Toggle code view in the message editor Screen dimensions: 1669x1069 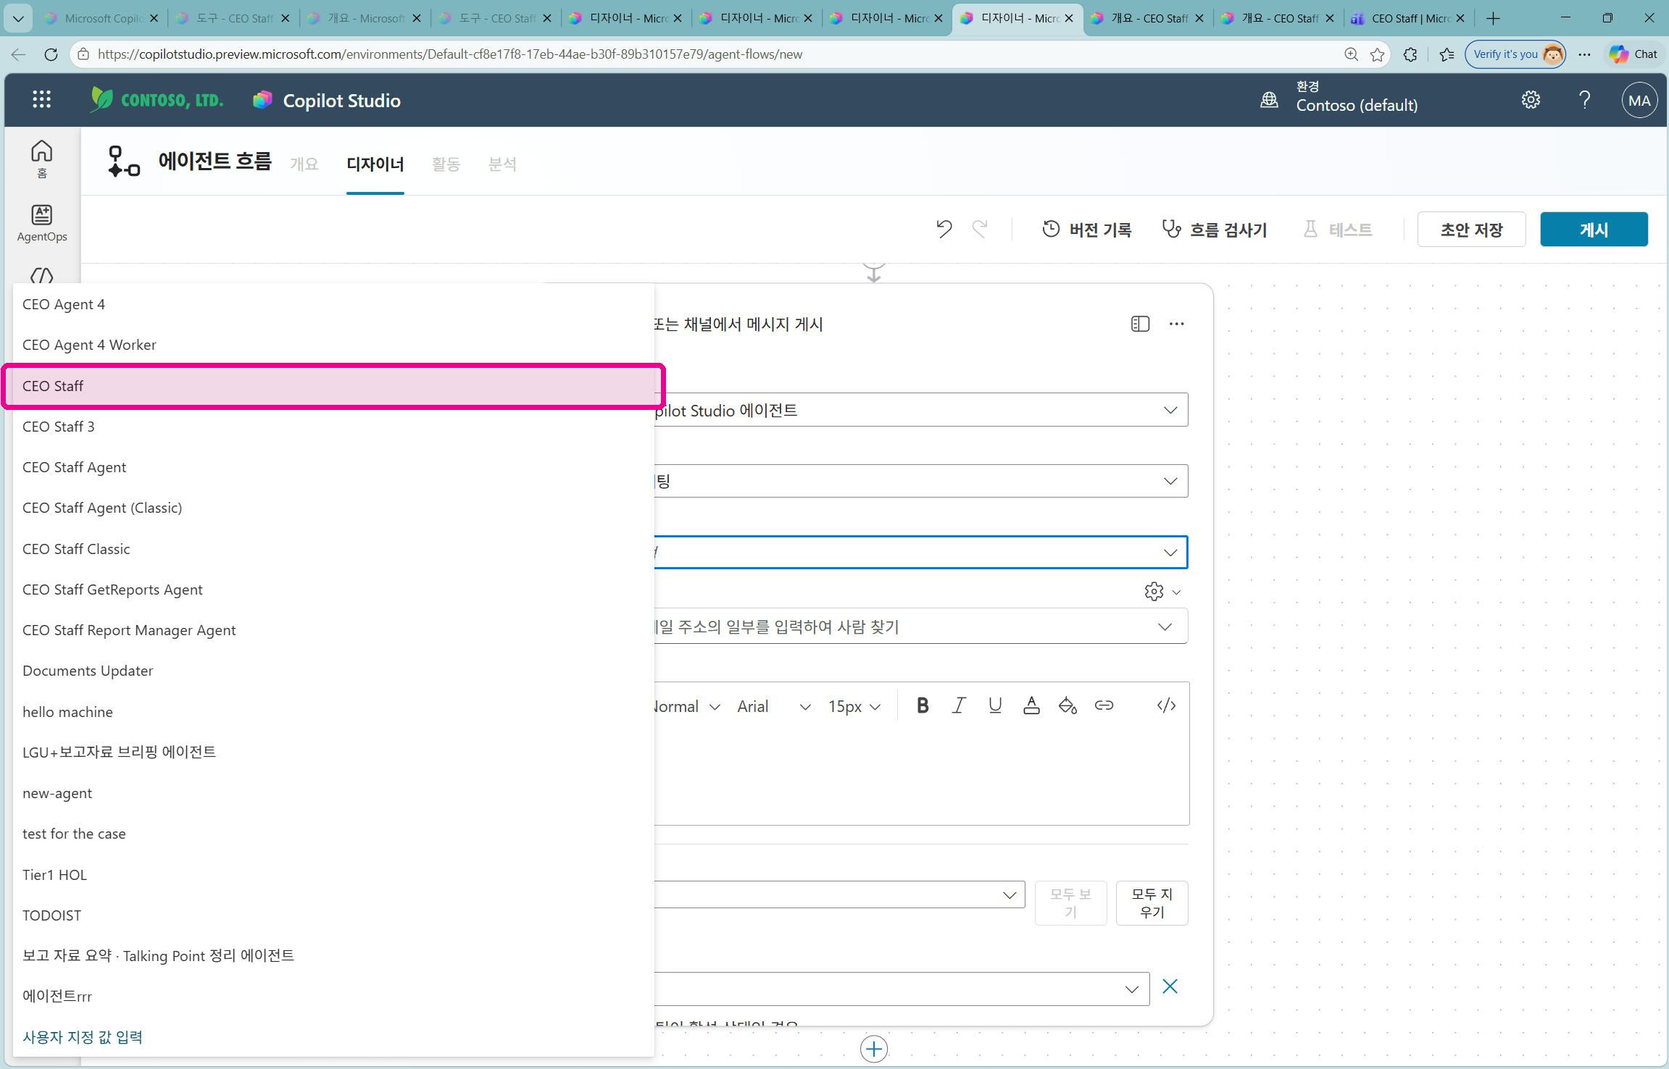[1166, 705]
